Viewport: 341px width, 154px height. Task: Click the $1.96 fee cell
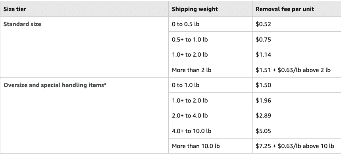click(x=297, y=101)
